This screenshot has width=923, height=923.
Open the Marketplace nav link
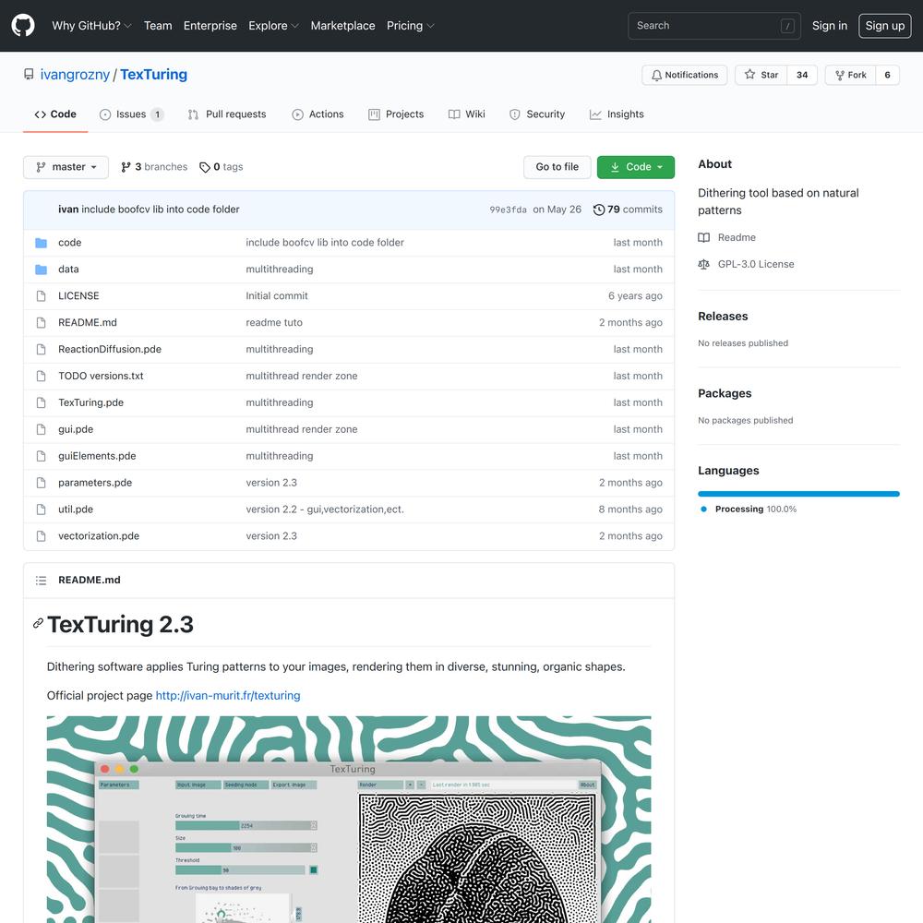point(342,26)
